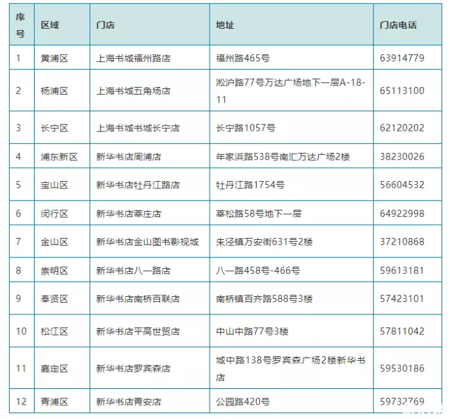Select the 新华书店八一路店 cell
This screenshot has height=419, width=450.
(150, 270)
